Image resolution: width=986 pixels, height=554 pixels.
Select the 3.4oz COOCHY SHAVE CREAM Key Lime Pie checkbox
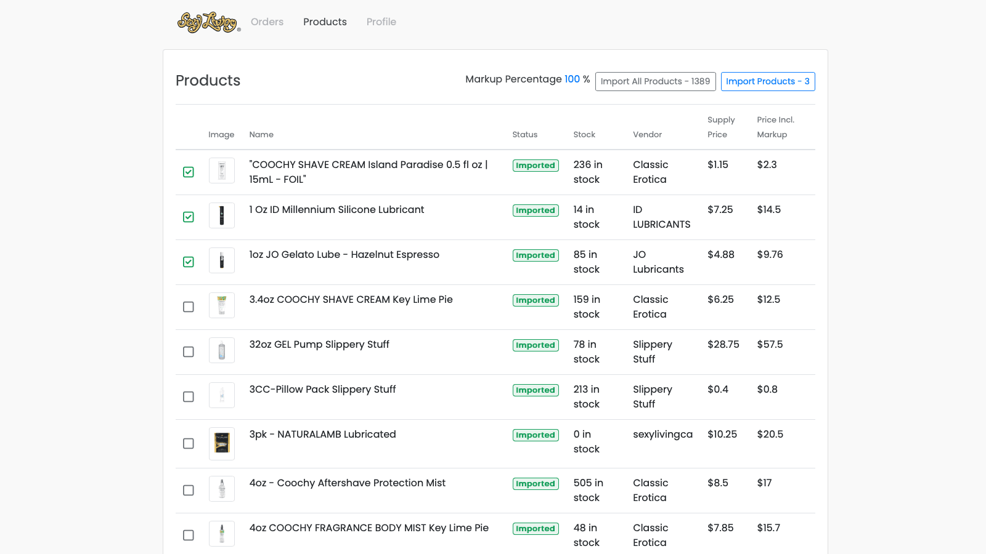(188, 307)
